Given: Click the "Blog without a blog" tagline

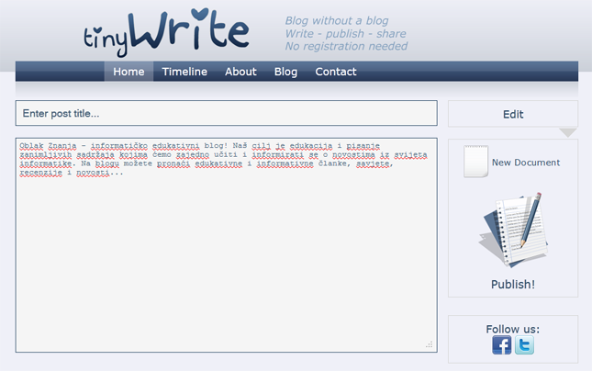Looking at the screenshot, I should pos(336,20).
